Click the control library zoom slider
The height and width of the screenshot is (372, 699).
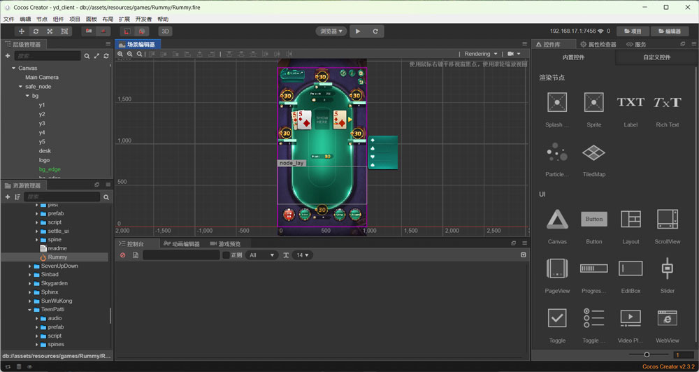tap(647, 355)
